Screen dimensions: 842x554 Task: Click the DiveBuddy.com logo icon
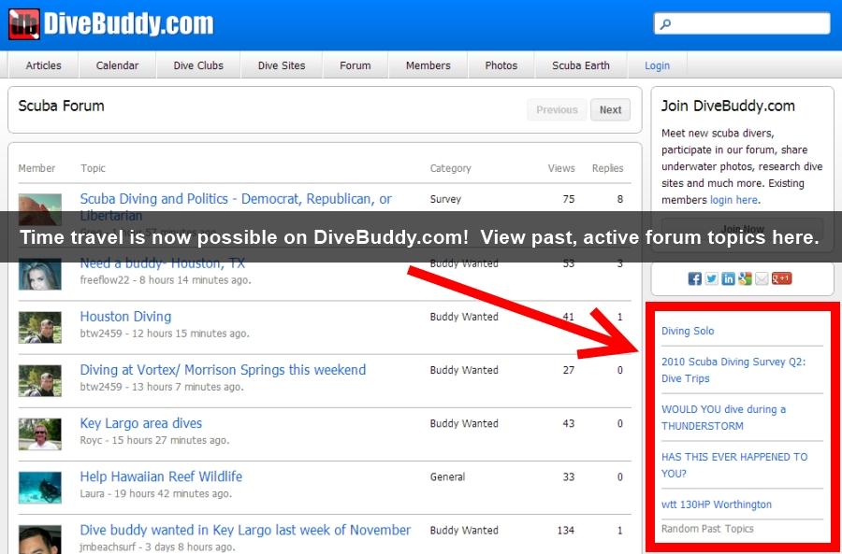(24, 24)
